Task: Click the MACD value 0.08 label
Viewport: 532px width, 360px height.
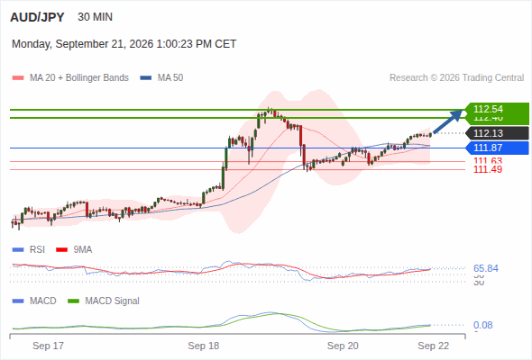Action: point(483,325)
